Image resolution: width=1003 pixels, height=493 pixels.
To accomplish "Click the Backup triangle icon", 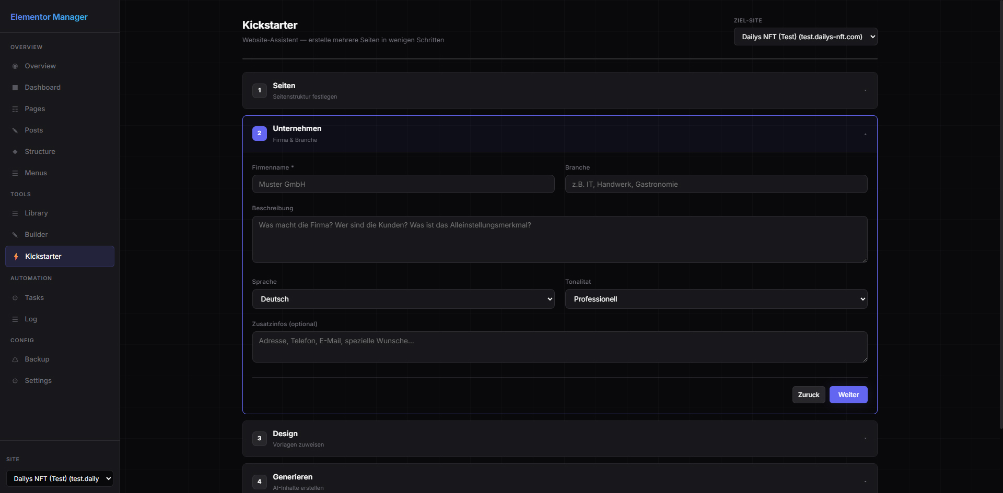I will tap(15, 359).
